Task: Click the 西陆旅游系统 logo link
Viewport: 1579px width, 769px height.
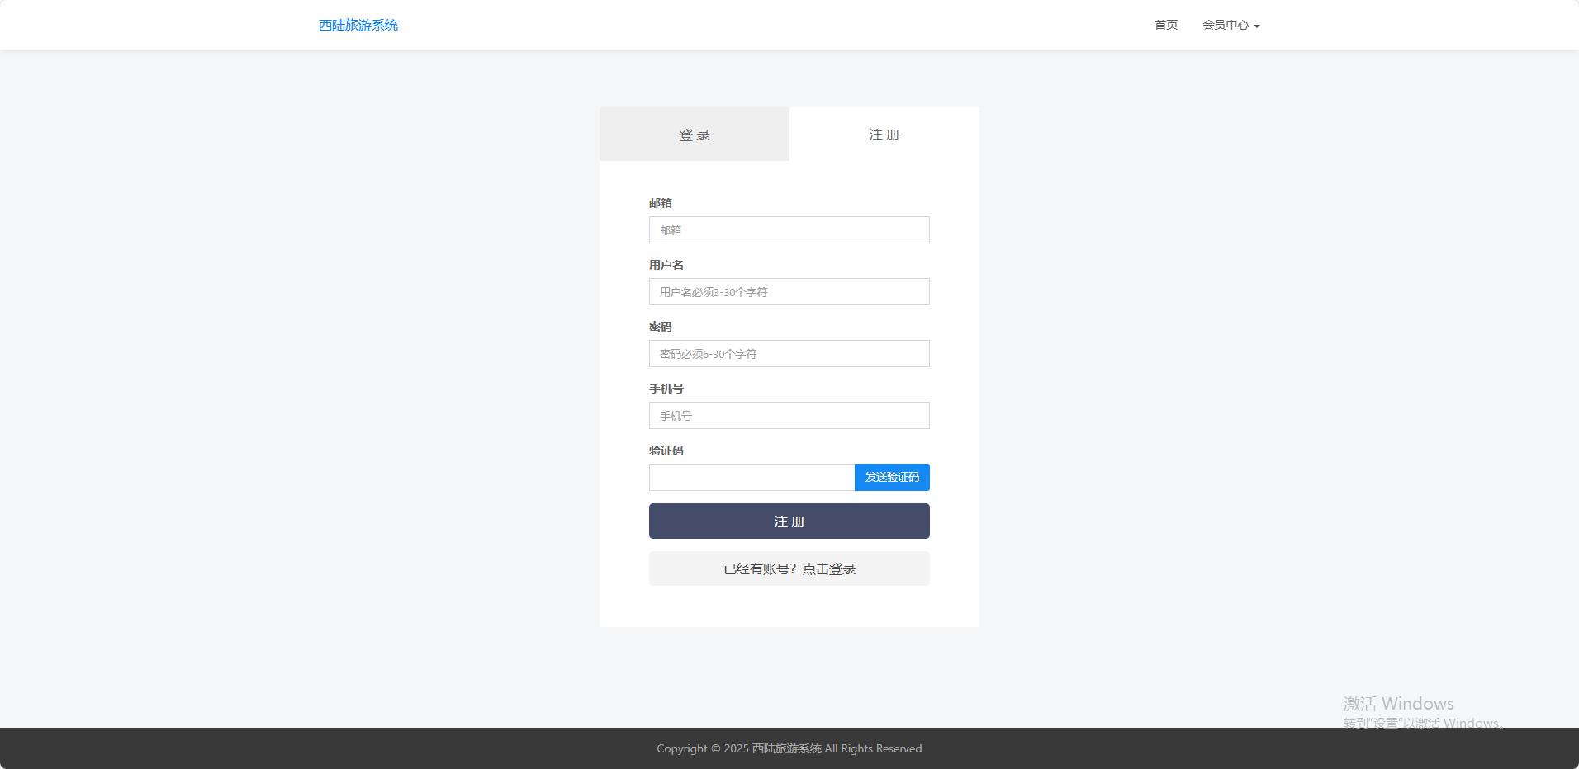Action: 358,26
